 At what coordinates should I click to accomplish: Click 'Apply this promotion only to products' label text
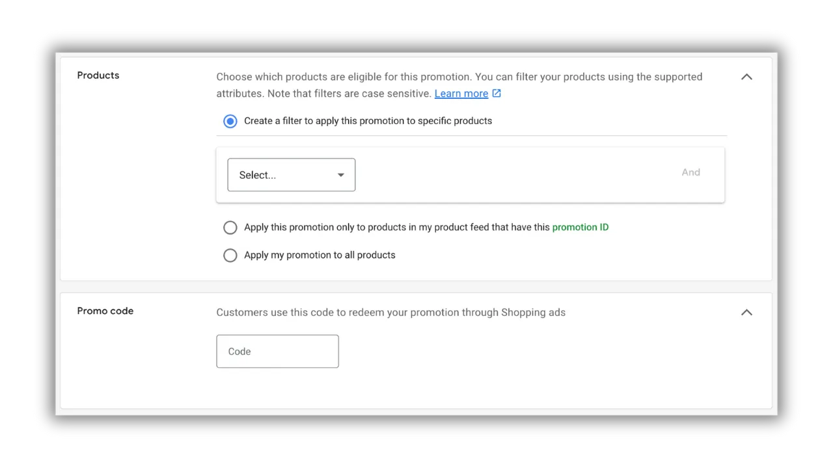point(397,227)
